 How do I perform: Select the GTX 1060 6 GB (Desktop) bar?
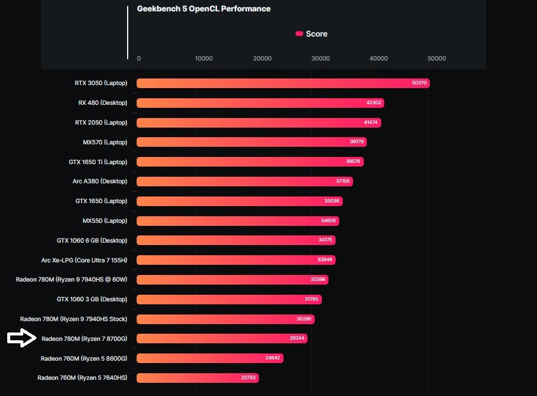234,240
